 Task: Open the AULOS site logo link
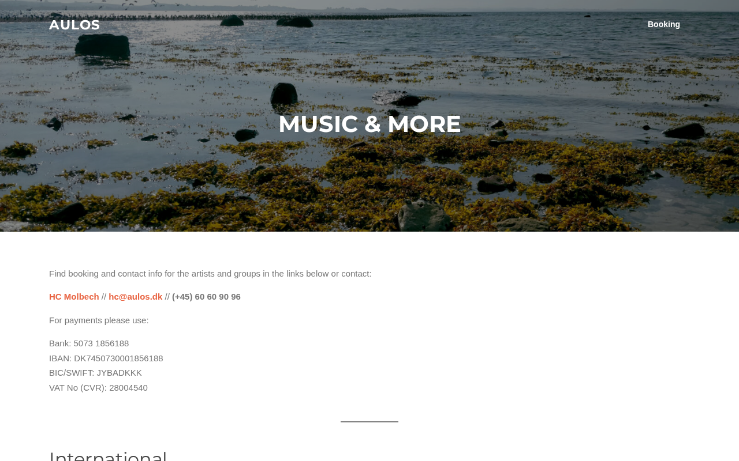point(74,25)
